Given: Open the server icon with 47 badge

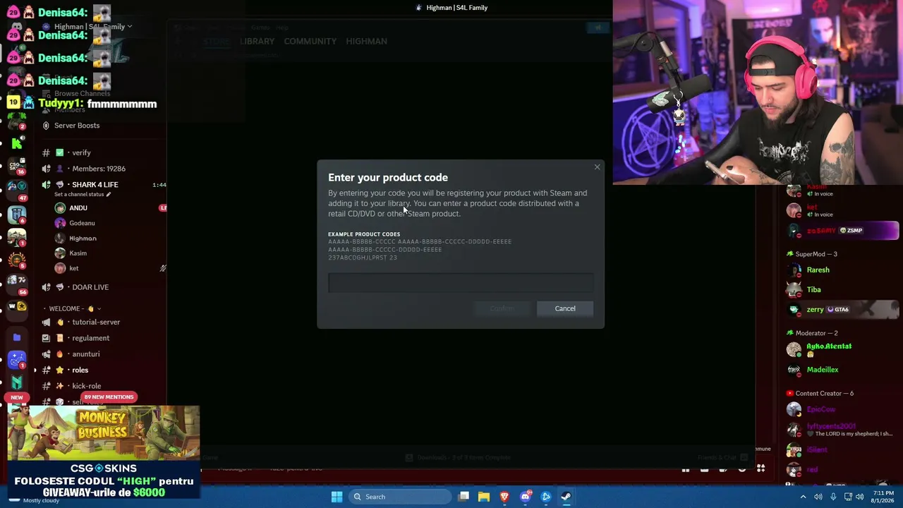Looking at the screenshot, I should click(17, 190).
